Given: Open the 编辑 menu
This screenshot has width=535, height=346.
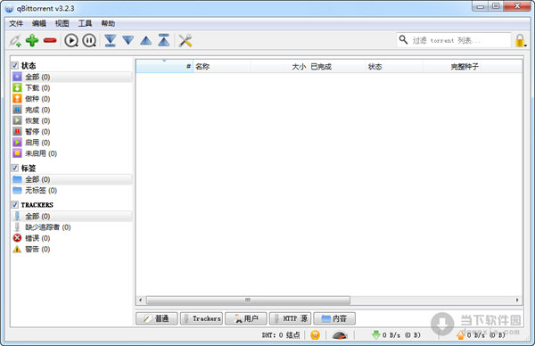Looking at the screenshot, I should [39, 23].
